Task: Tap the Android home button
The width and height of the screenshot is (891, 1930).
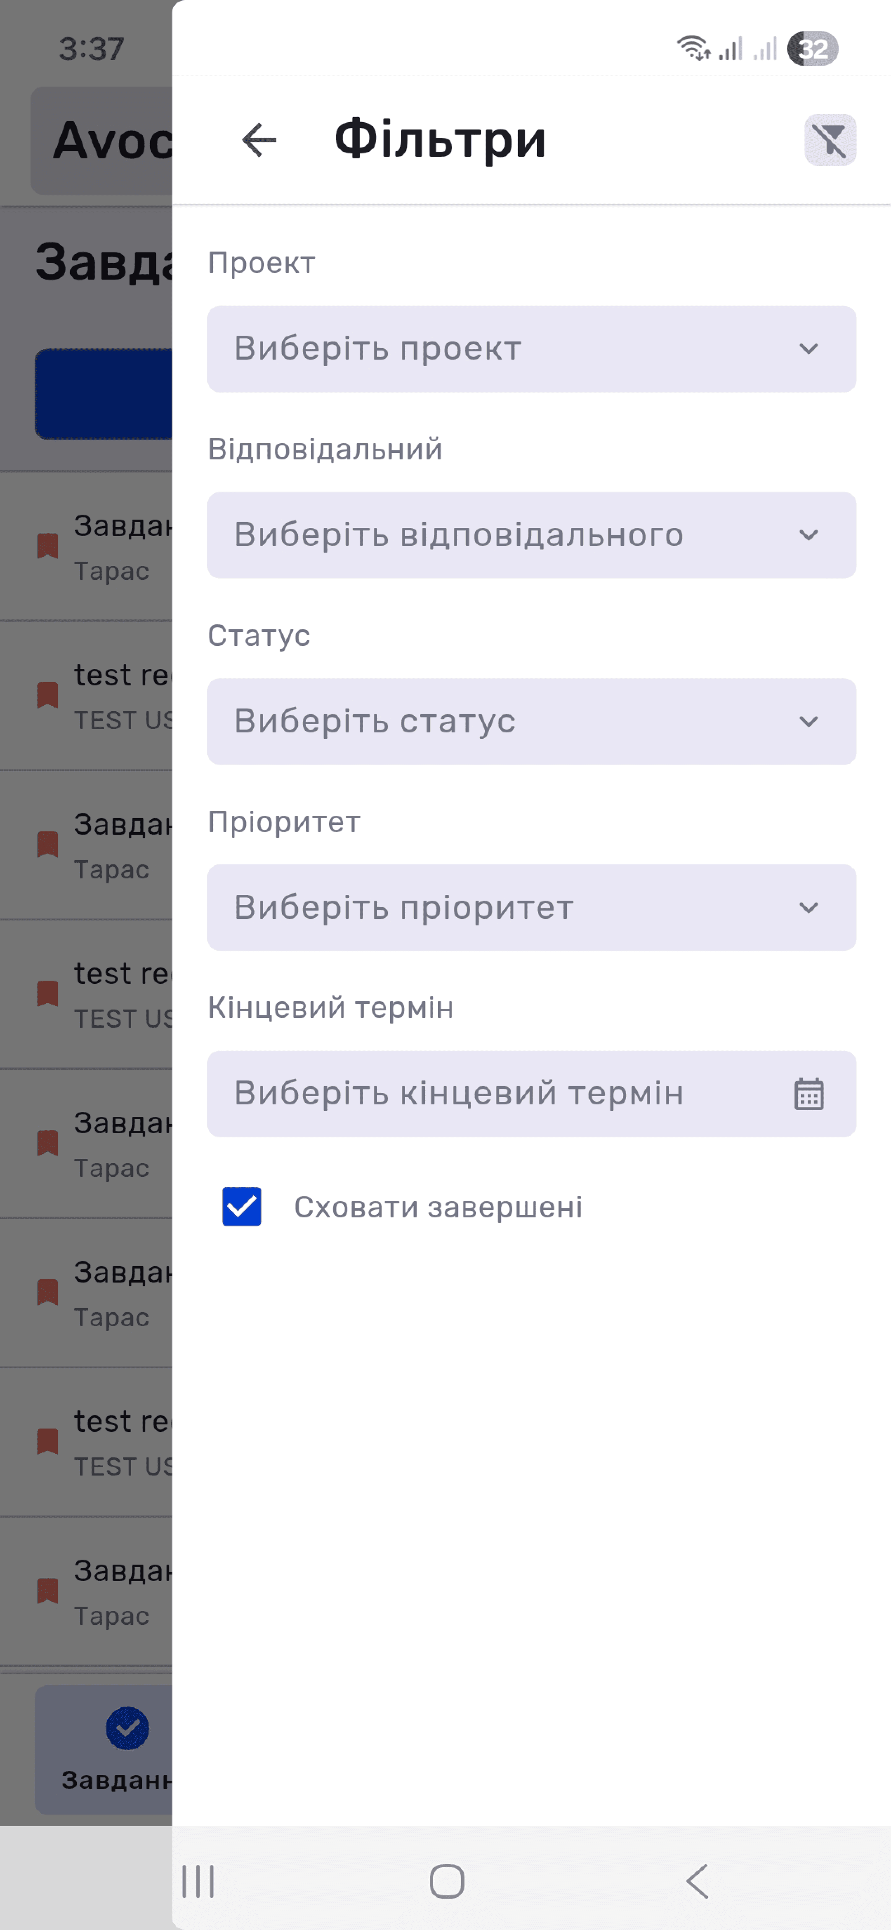Action: [x=447, y=1881]
